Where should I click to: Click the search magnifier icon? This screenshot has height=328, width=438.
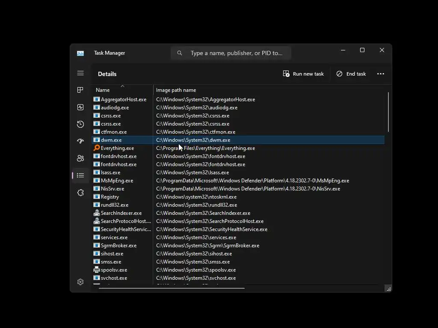180,53
